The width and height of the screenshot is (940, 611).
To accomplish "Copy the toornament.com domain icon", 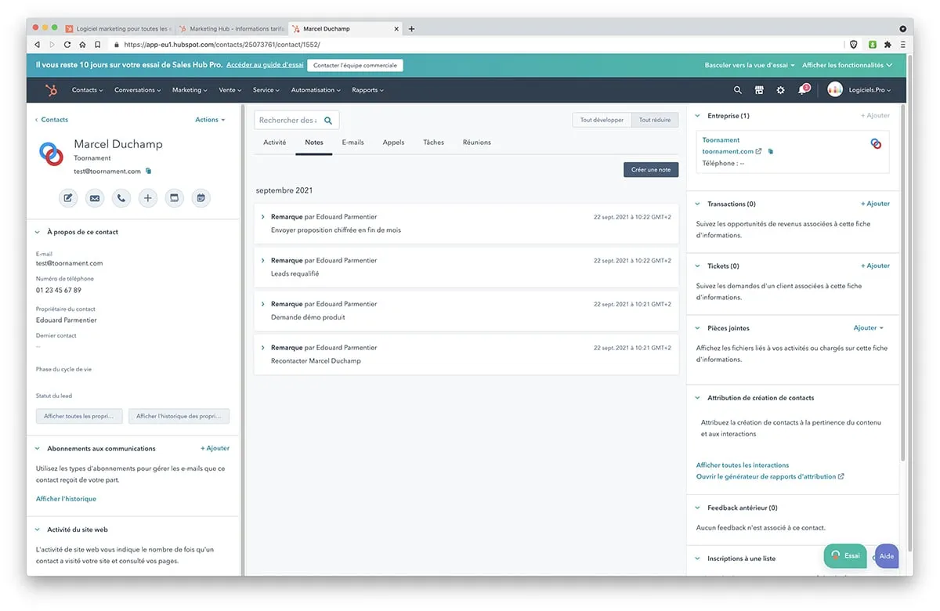I will (x=770, y=151).
